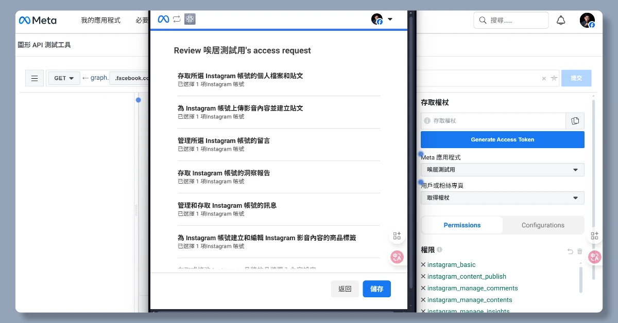Screen dimensions: 618x323
Task: Click the search magnifier icon
Action: 483,21
